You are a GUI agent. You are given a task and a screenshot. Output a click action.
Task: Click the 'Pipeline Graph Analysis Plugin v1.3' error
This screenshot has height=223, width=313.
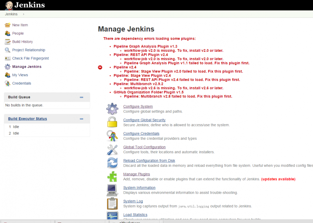[145, 46]
